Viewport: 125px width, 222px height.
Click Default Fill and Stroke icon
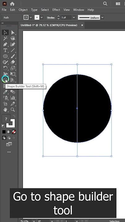(3, 126)
